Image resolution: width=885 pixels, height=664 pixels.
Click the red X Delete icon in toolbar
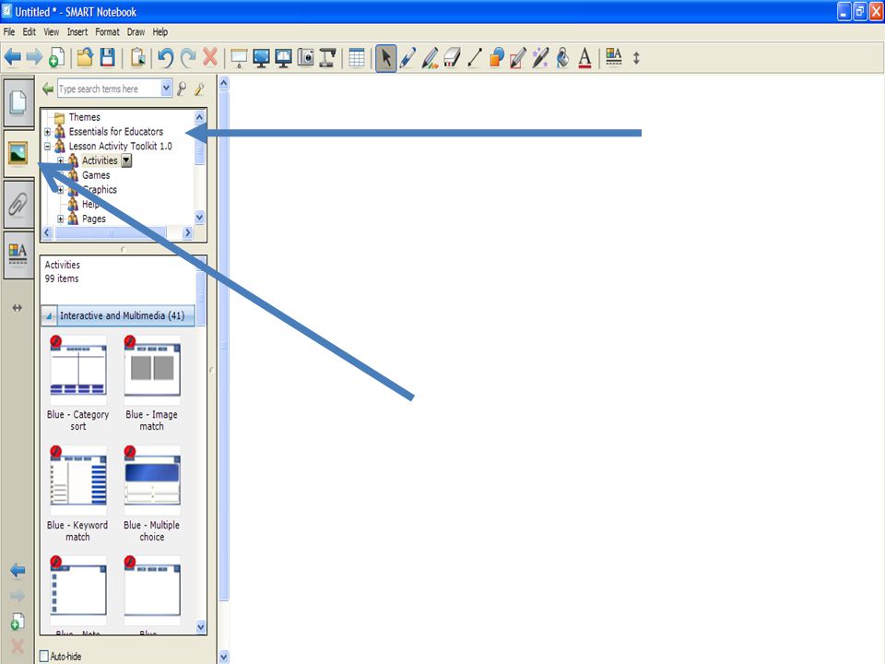(210, 57)
